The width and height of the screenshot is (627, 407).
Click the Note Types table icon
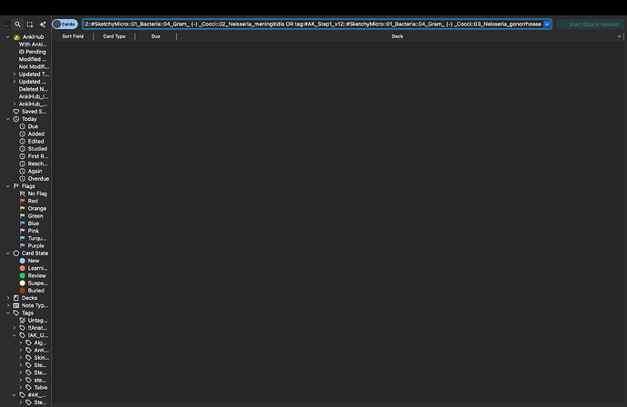(16, 305)
